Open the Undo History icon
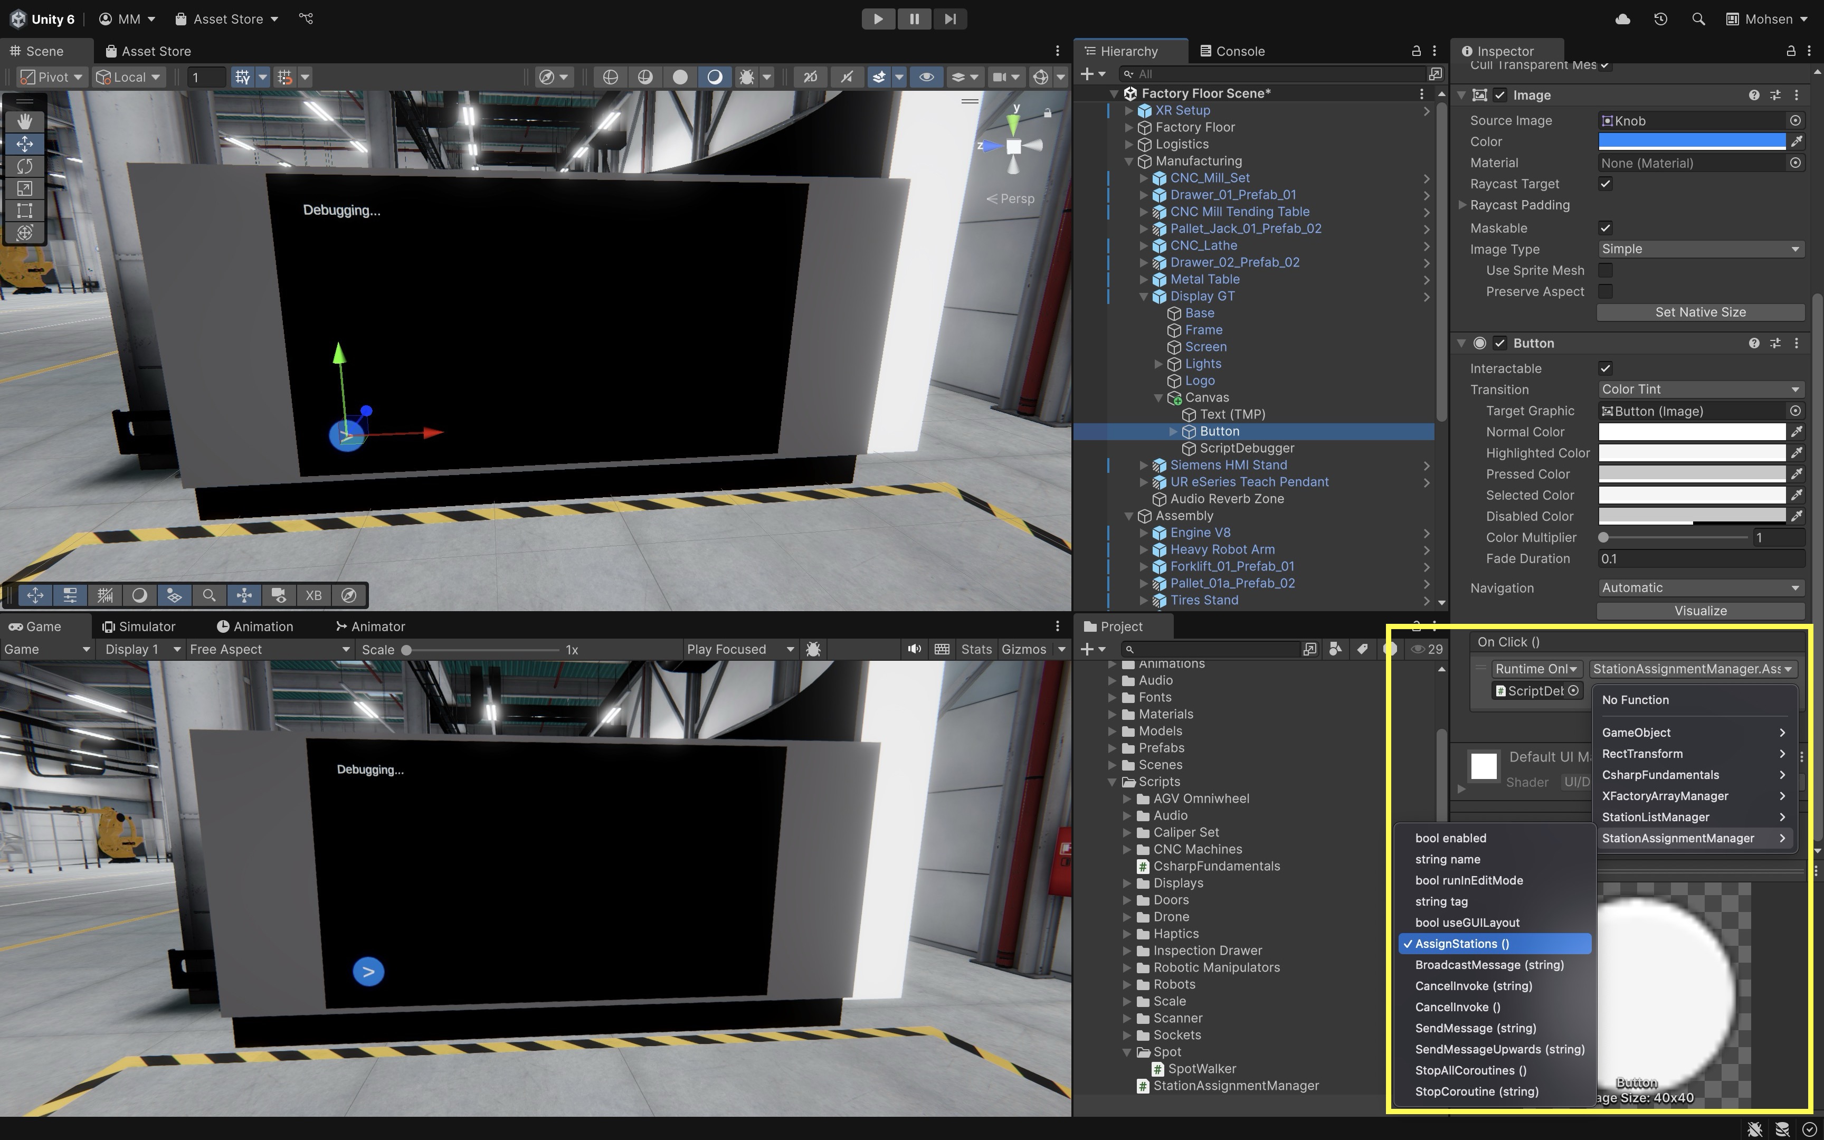 (x=1660, y=19)
